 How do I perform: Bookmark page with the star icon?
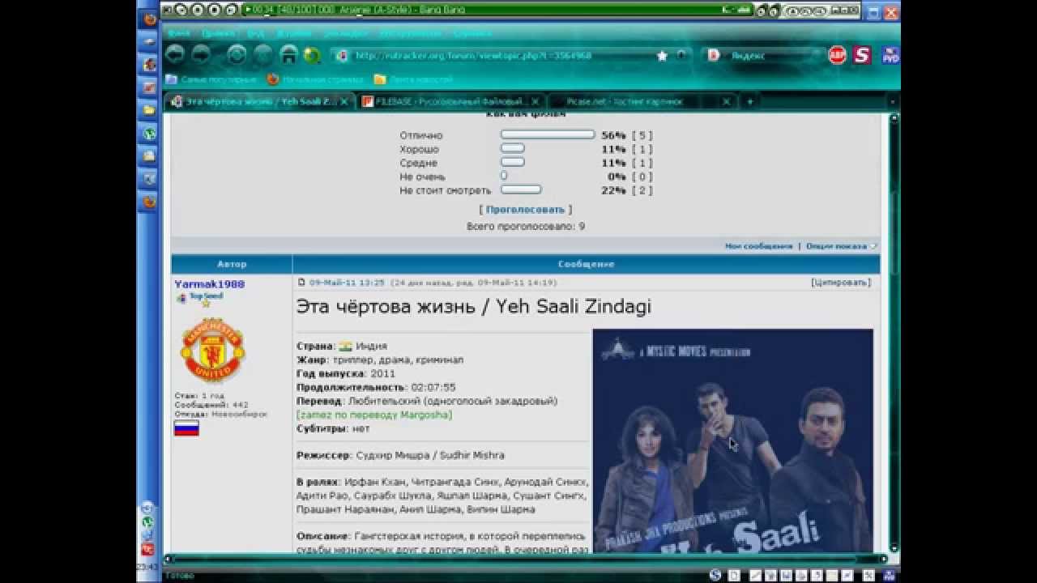click(662, 56)
